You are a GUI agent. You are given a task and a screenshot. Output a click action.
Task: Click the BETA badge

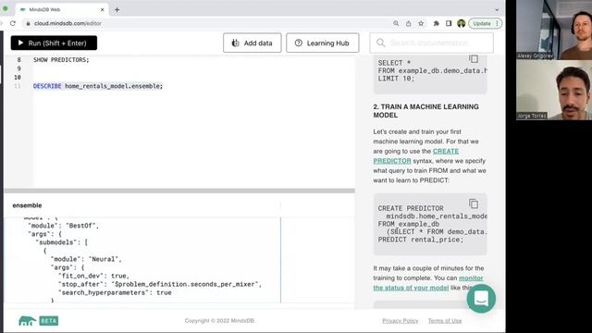pos(49,321)
